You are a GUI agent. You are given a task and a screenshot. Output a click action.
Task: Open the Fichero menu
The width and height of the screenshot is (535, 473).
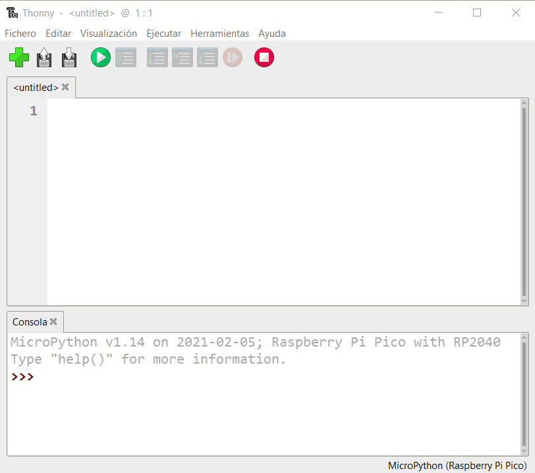[20, 34]
